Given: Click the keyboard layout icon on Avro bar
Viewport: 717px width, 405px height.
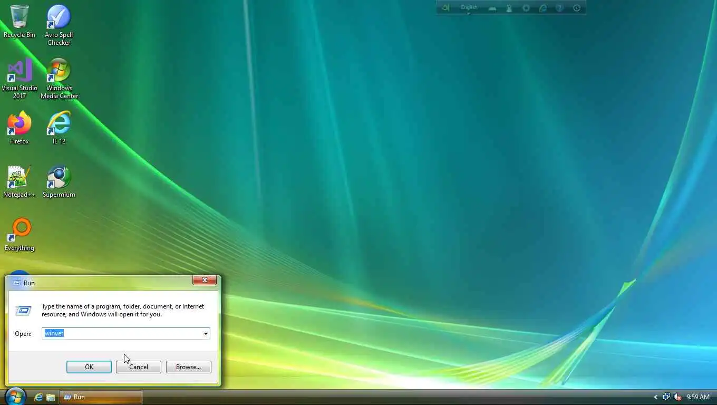Looking at the screenshot, I should coord(492,8).
